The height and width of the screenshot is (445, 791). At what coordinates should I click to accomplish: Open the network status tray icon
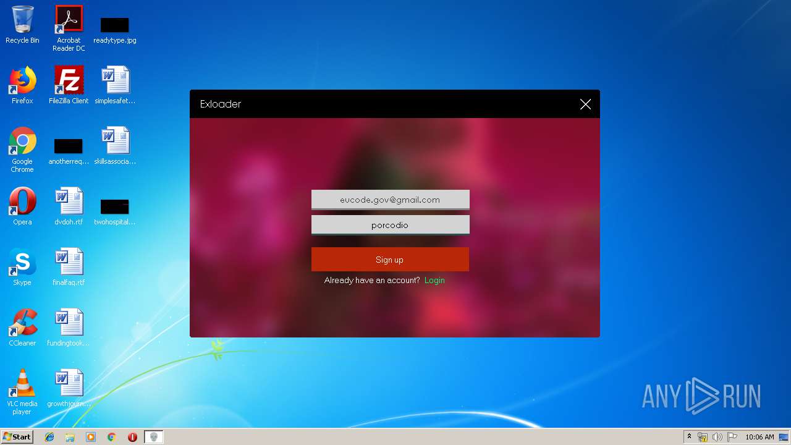click(x=703, y=437)
